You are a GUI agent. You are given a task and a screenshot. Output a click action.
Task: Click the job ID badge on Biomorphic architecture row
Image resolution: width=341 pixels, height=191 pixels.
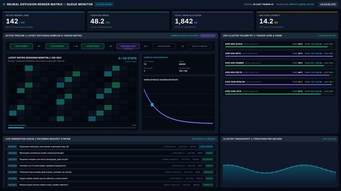point(12,153)
